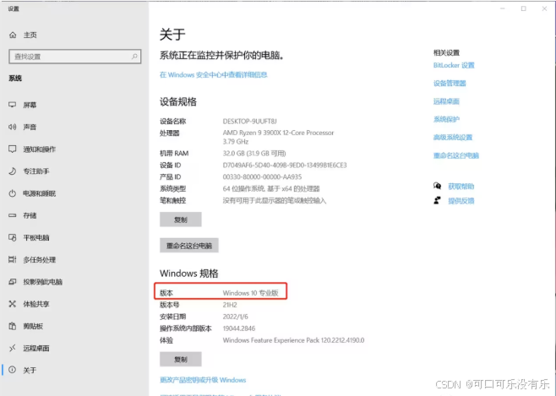Select version value 21H2
The image size is (556, 396).
pos(230,305)
